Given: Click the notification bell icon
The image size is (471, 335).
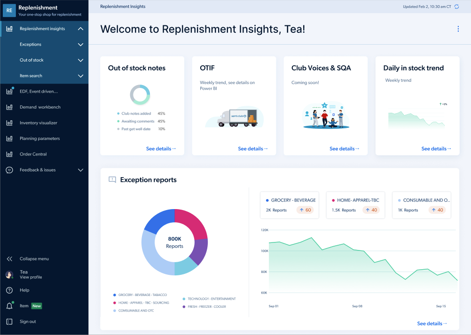Looking at the screenshot, I should click(9, 306).
